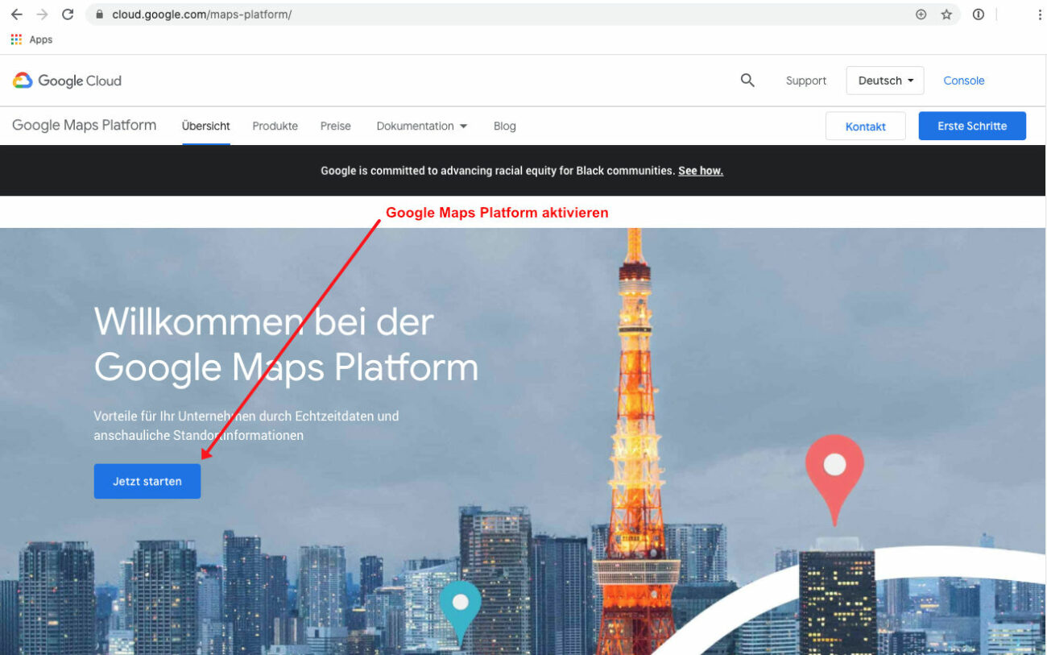This screenshot has width=1047, height=655.
Task: Expand the Deutsch language dropdown
Action: pos(885,81)
